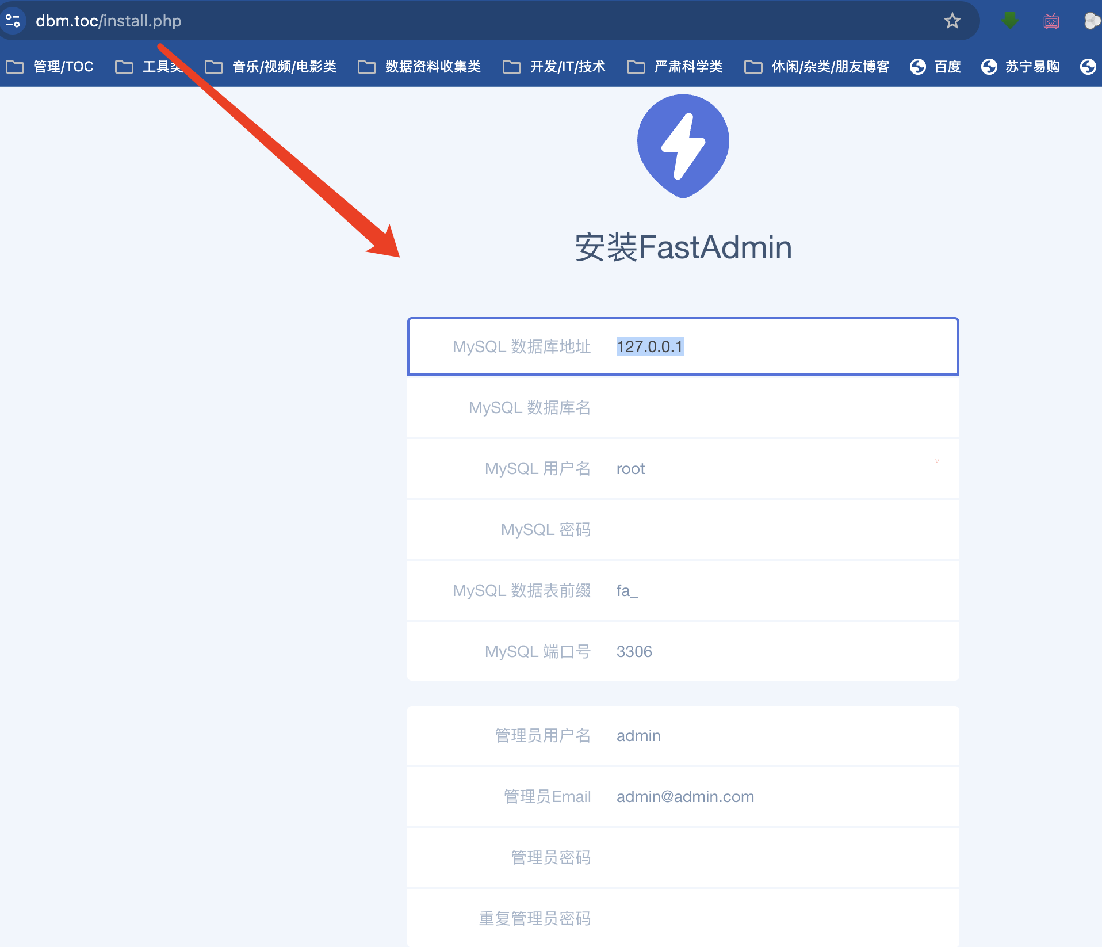Click the green download arrow extension icon
This screenshot has height=947, width=1102.
pos(1009,21)
